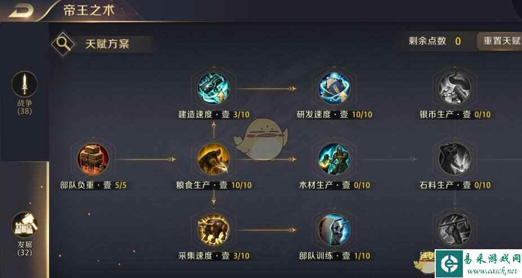
Task: Select the 研发速度·壹 talent icon
Action: [334, 89]
